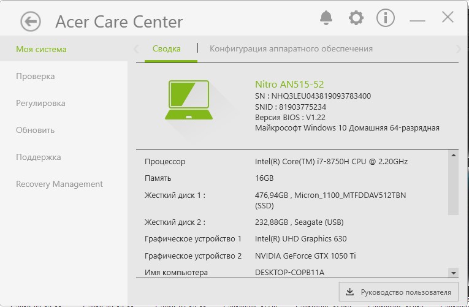
Task: Minimize the Acer Care Center window
Action: [418, 21]
